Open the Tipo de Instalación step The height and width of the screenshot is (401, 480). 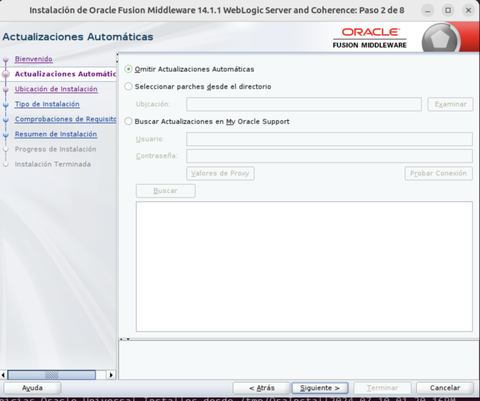coord(47,104)
